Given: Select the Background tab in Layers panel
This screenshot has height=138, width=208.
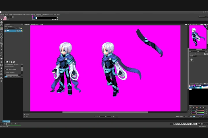Looking at the screenshot, I should [11, 26].
